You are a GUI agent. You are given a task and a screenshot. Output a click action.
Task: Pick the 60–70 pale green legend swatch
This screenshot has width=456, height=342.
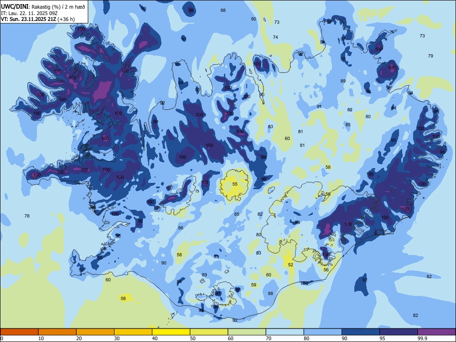pyautogui.click(x=247, y=332)
